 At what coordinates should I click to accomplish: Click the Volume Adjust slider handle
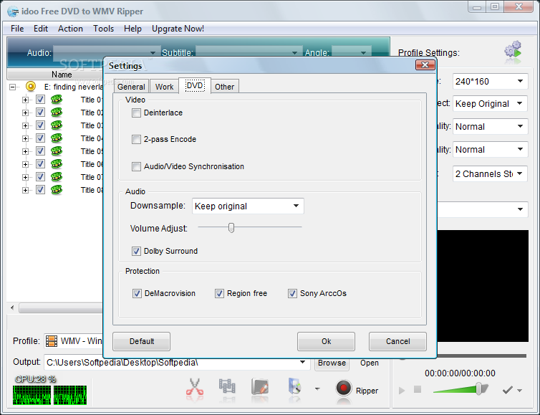pyautogui.click(x=231, y=227)
